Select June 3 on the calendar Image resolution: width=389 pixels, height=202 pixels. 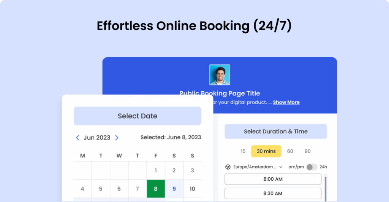[x=192, y=170]
